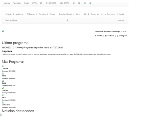The height and width of the screenshot is (116, 154).
Task: Open the Londres episode link
Action: coord(5,90)
